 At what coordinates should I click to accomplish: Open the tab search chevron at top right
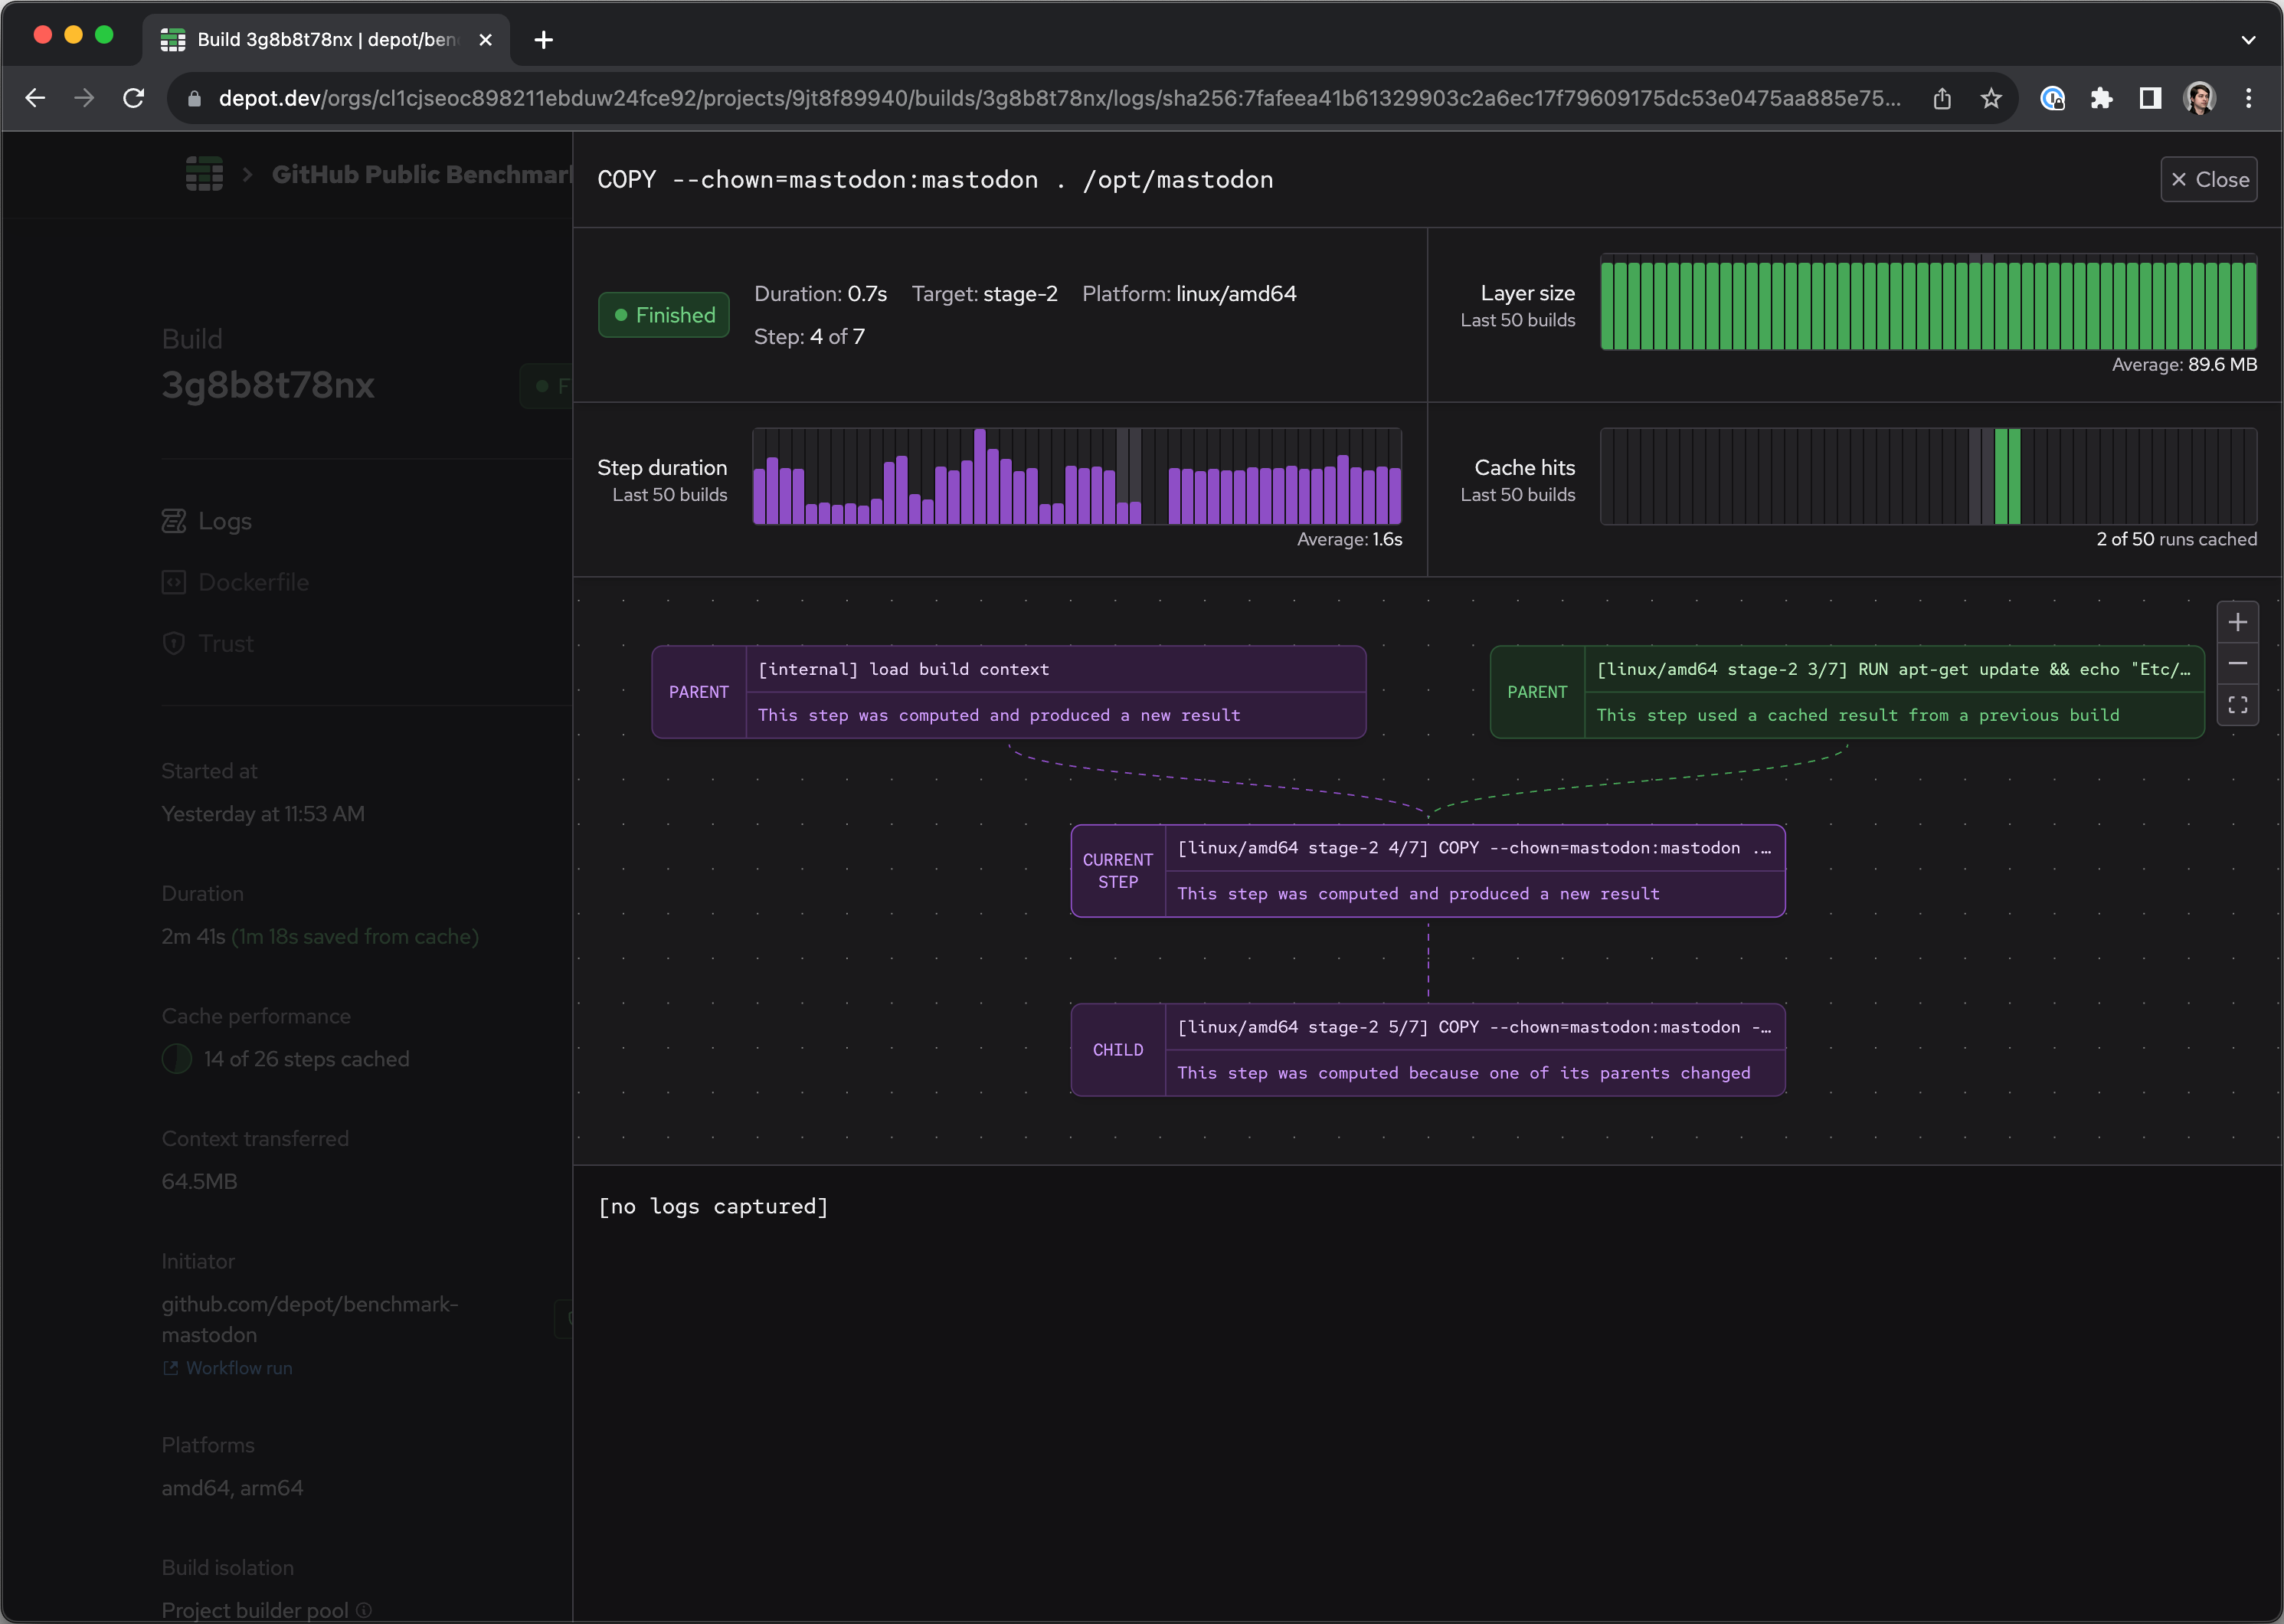[2247, 40]
